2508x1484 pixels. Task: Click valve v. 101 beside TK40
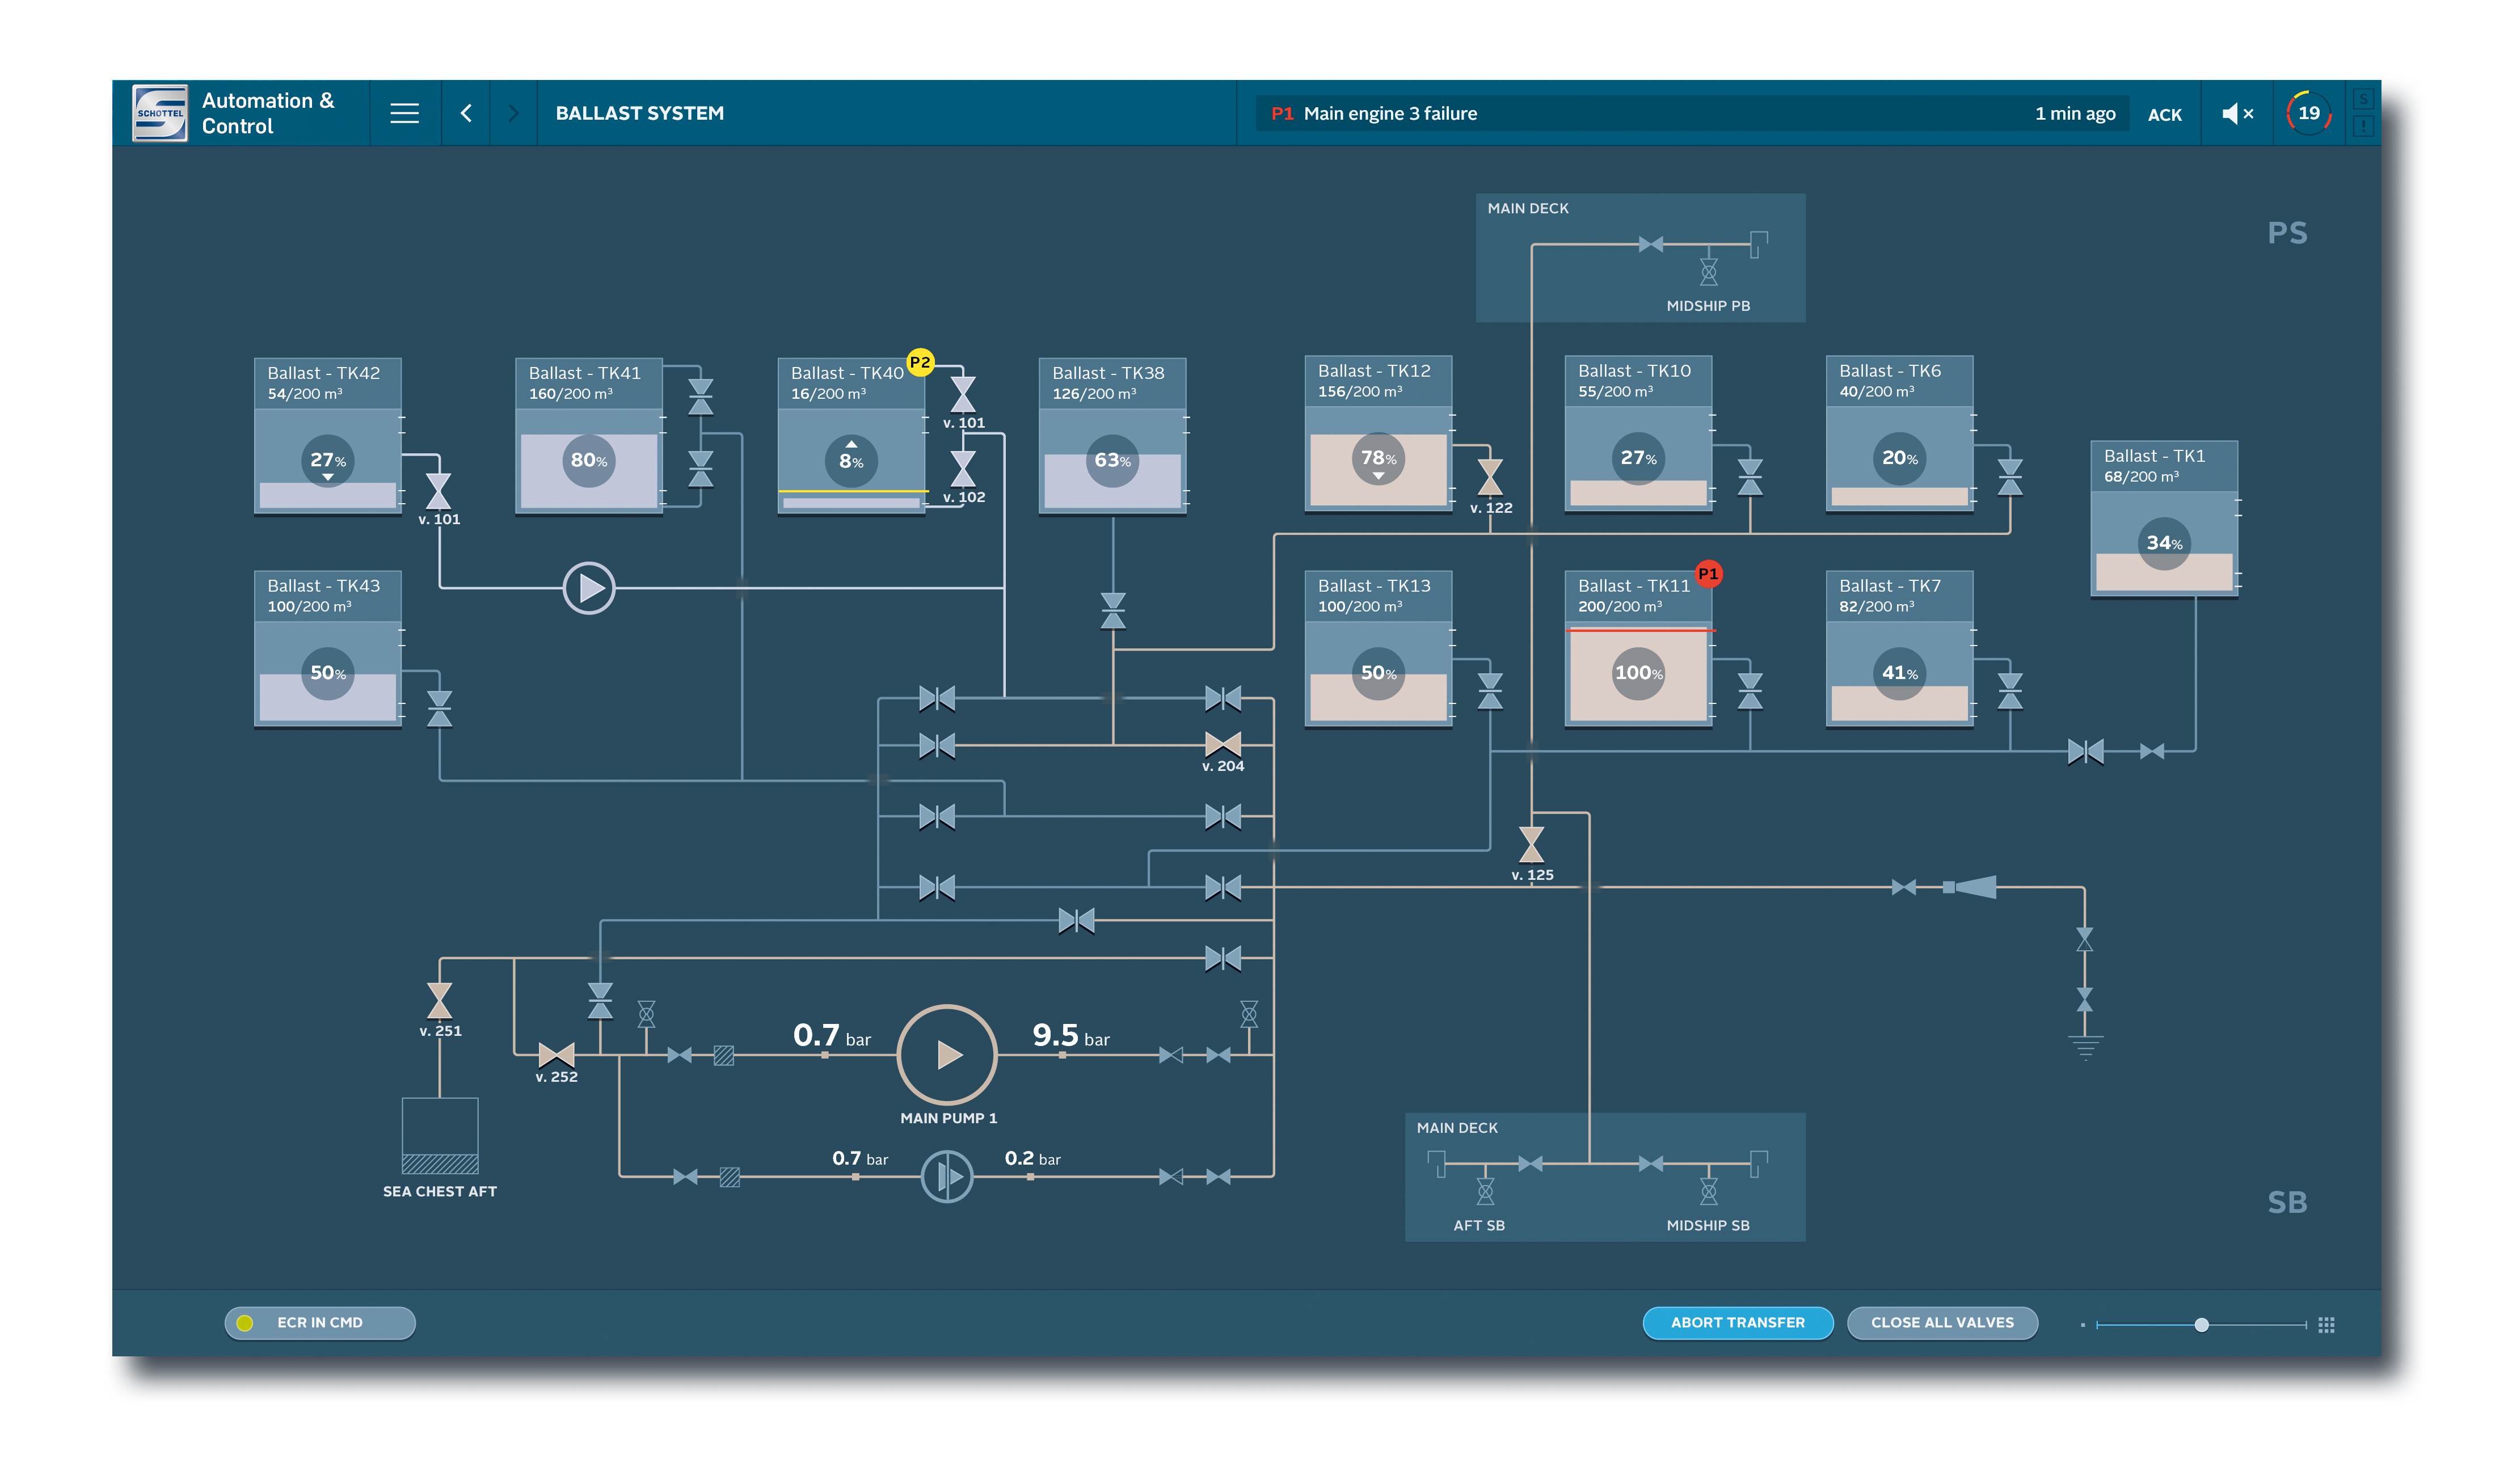[x=963, y=394]
